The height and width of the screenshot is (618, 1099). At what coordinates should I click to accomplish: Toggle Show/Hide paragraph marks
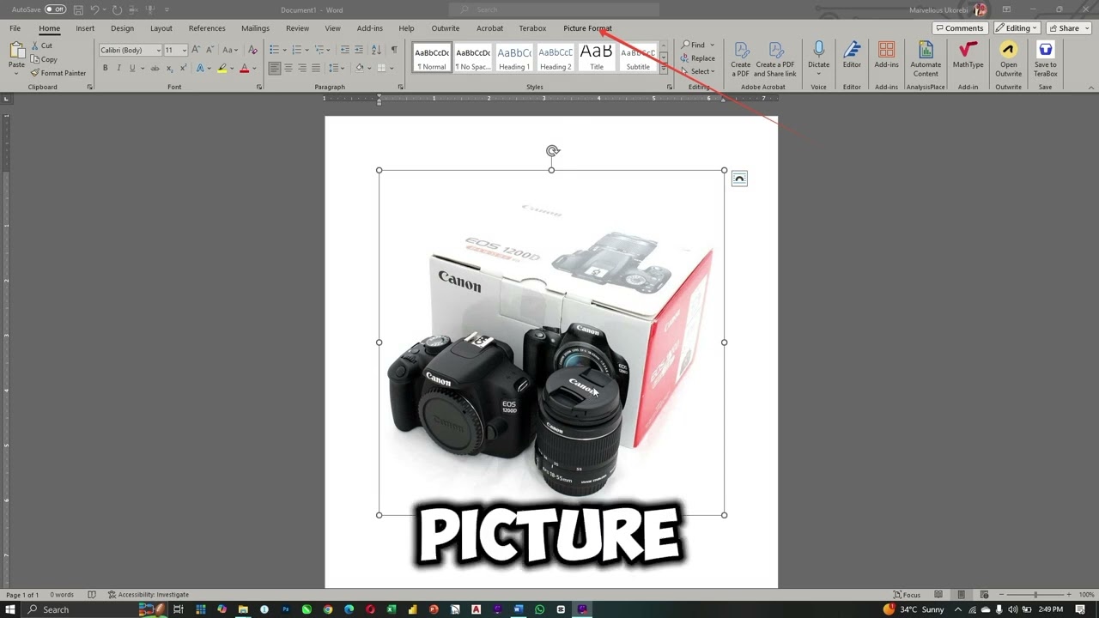(x=394, y=50)
